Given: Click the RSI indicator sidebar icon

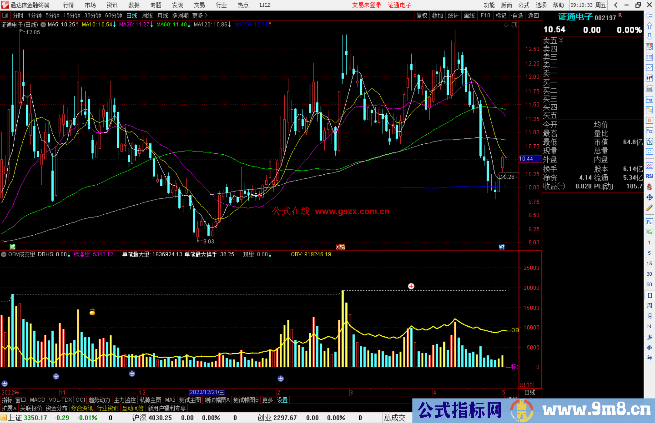Looking at the screenshot, I should tap(649, 176).
